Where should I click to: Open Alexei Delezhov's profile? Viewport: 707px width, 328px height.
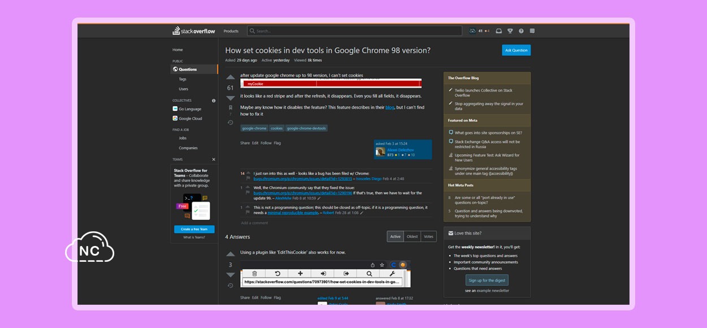pyautogui.click(x=400, y=150)
